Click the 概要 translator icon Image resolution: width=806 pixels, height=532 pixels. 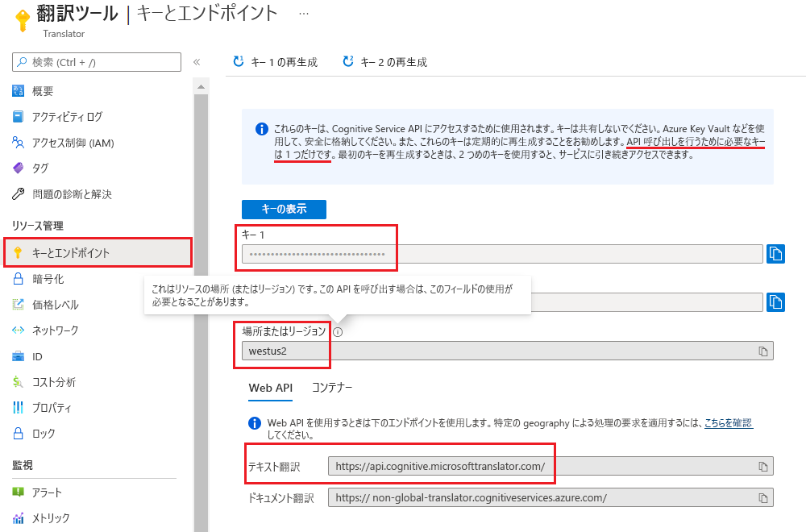click(x=18, y=91)
